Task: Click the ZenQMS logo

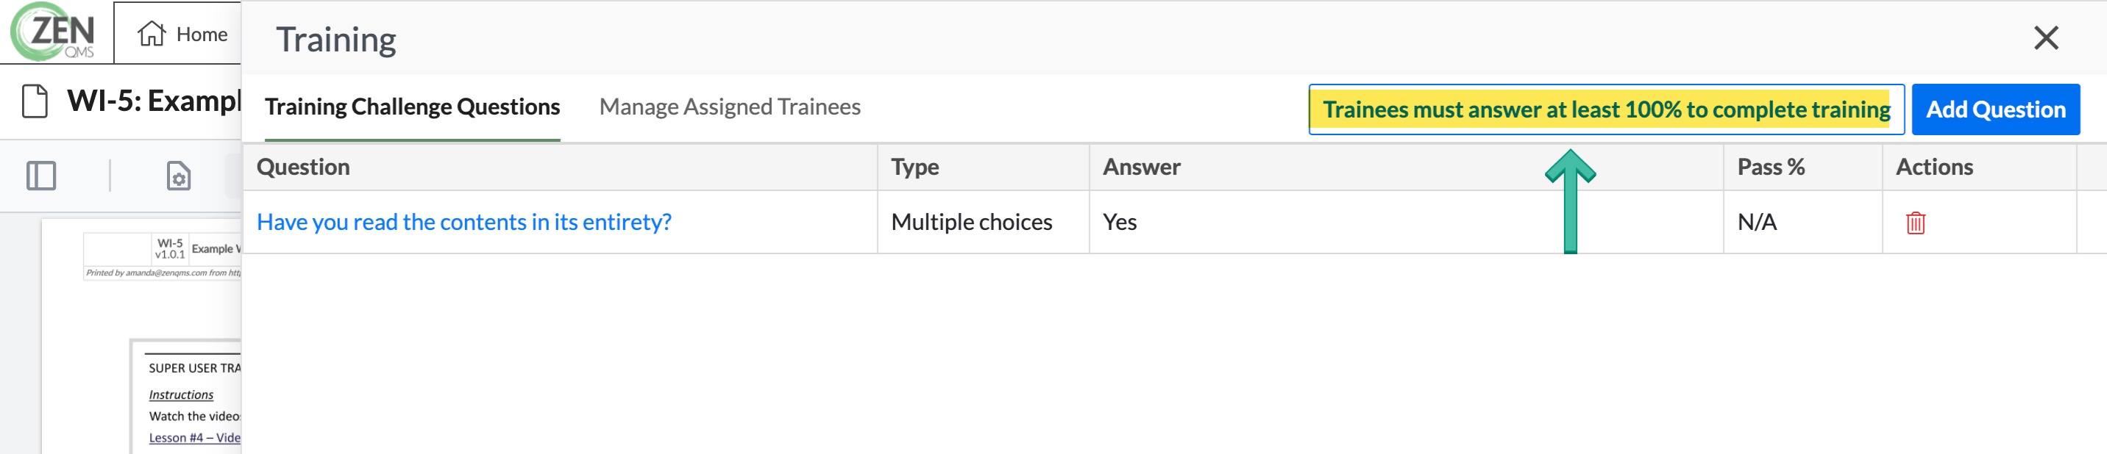Action: pyautogui.click(x=54, y=32)
